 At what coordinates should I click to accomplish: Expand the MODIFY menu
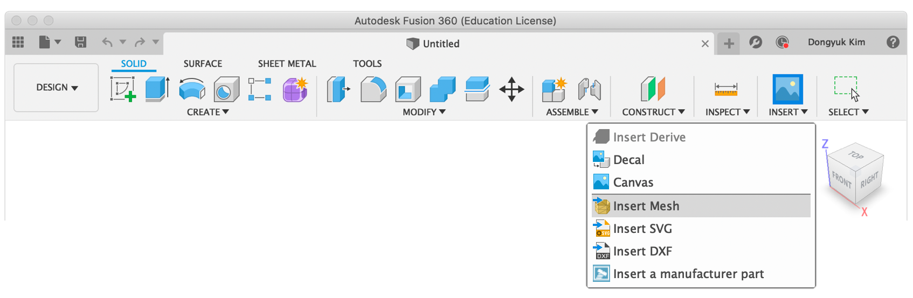(x=424, y=112)
